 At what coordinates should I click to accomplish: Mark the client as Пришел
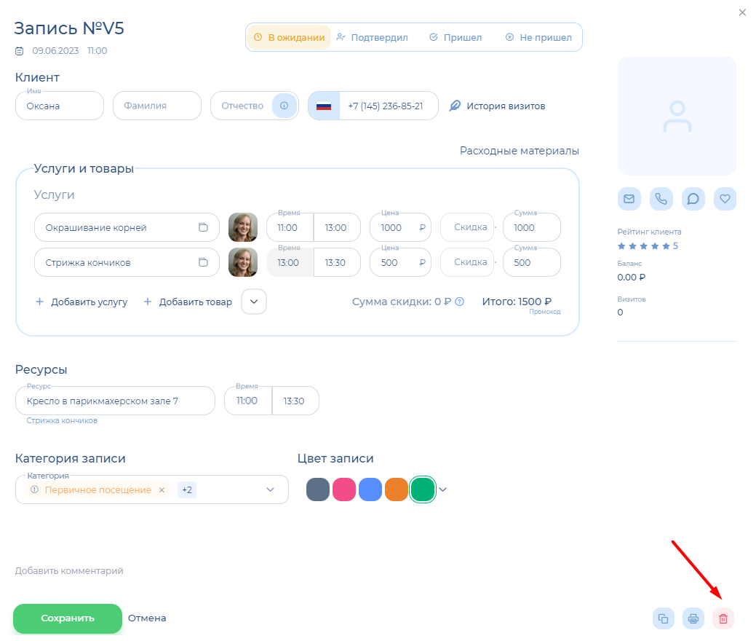click(456, 37)
